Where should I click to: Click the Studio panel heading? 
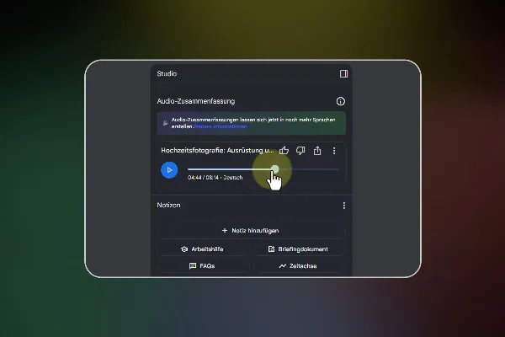point(167,73)
